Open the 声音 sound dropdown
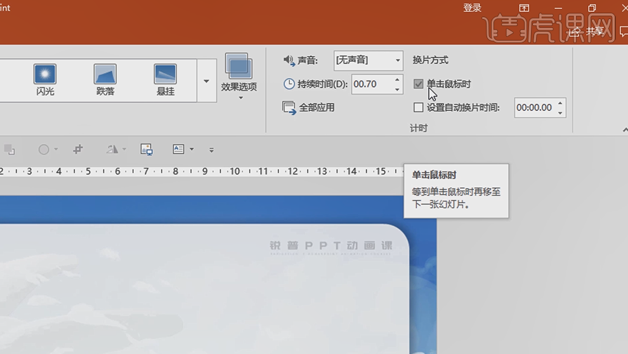The width and height of the screenshot is (628, 354). 398,60
